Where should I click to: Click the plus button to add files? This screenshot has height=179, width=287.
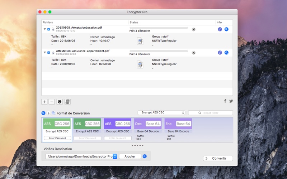tap(44, 102)
